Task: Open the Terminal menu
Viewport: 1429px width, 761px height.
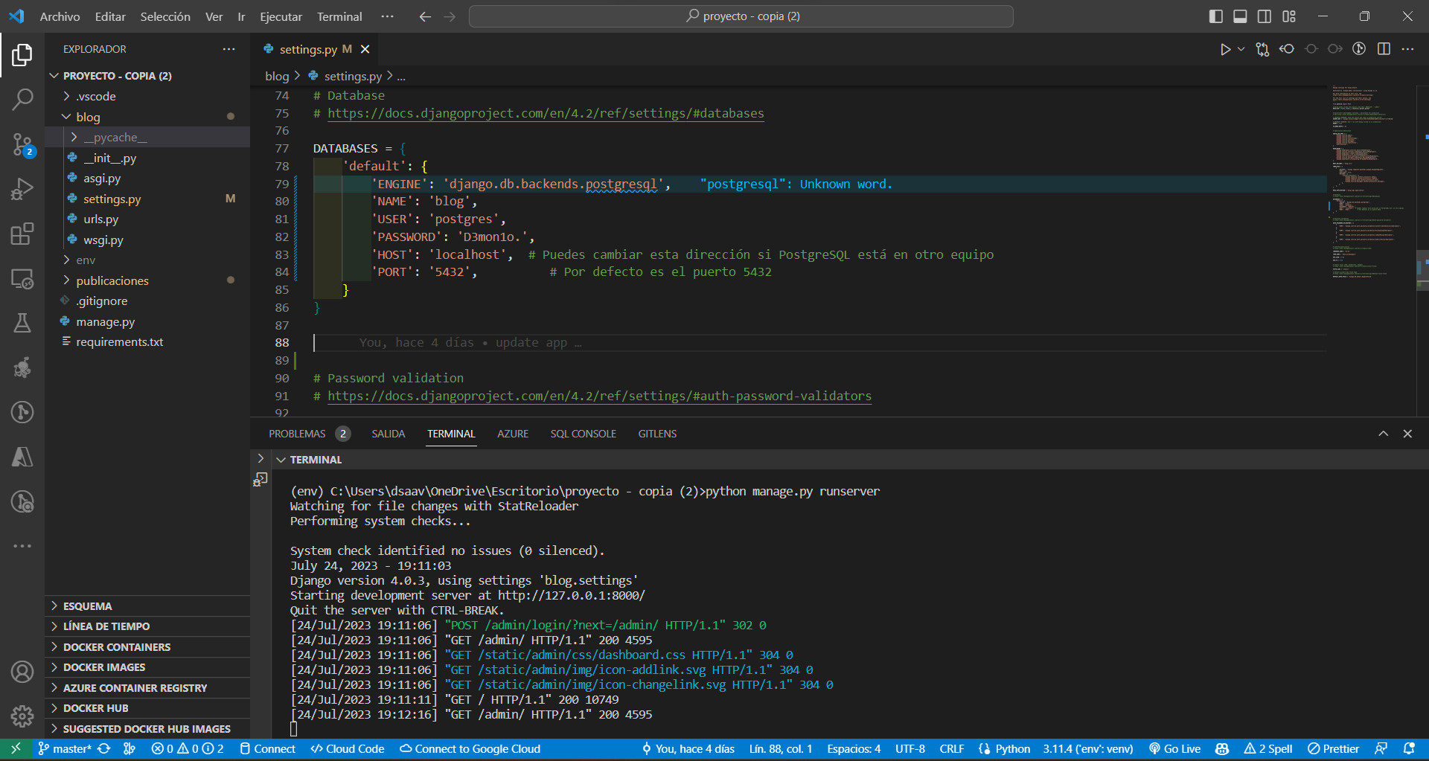Action: point(339,16)
